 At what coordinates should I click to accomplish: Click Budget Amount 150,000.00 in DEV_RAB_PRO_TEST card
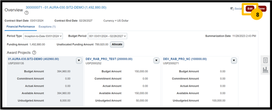coord(141,71)
